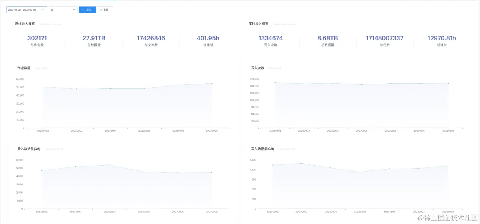The width and height of the screenshot is (480, 224).
Task: Click the 8.68TB data volume value
Action: pos(328,38)
